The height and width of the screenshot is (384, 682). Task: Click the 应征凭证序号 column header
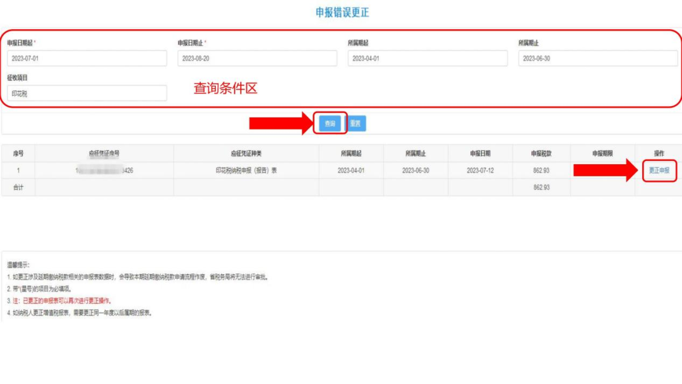(x=104, y=153)
